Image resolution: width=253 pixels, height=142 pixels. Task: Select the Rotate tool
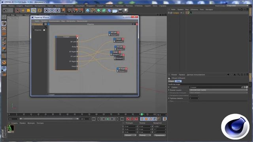(x=34, y=11)
